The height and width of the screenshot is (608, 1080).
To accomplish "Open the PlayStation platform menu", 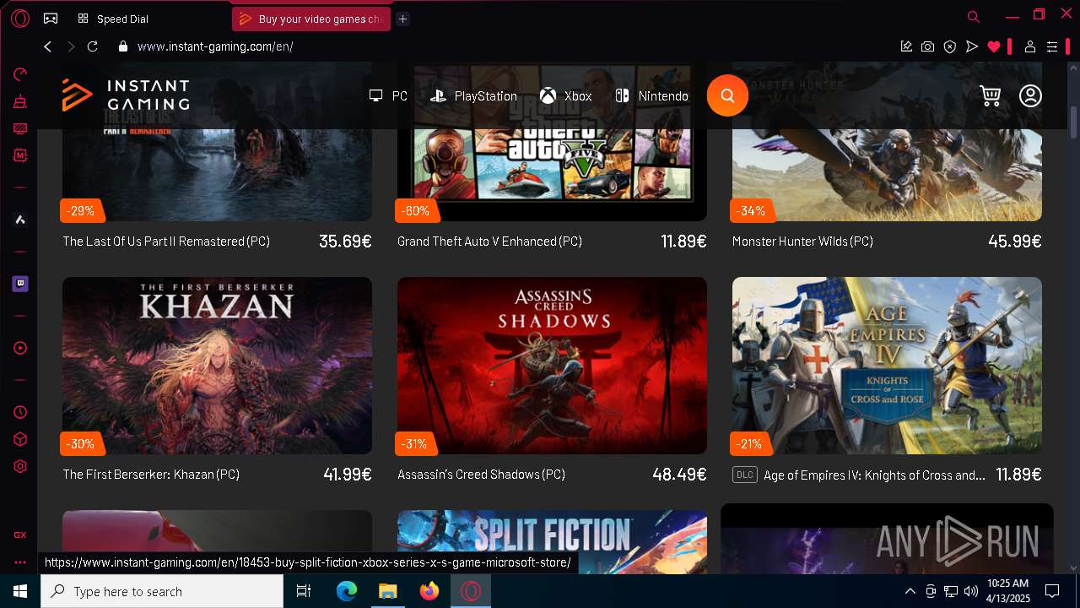I will 473,96.
